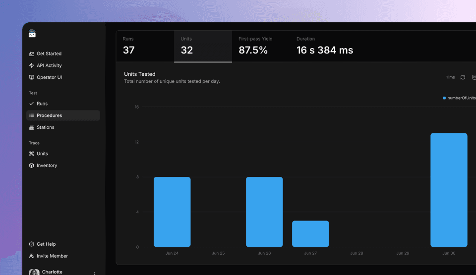Click the Get Help question mark icon

tap(32, 244)
